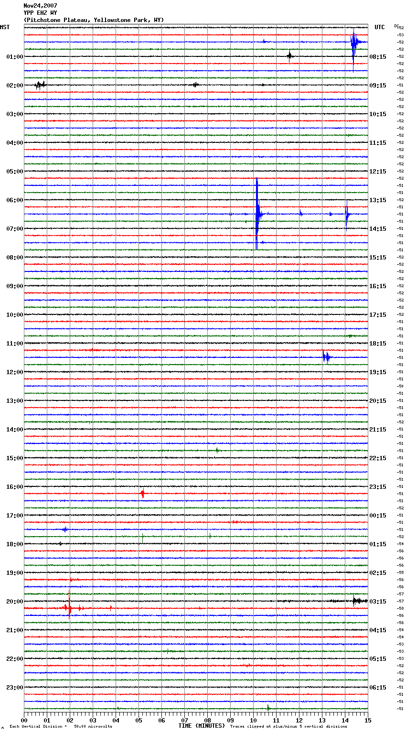Click the 10:00 MST time label
406x733 pixels.
click(x=15, y=315)
